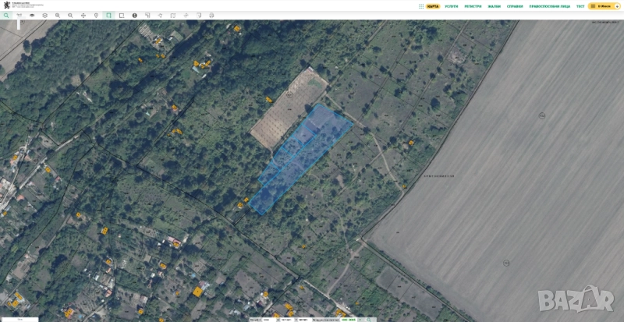Open the КАРТА tab
Image resolution: width=624 pixels, height=322 pixels.
point(433,6)
